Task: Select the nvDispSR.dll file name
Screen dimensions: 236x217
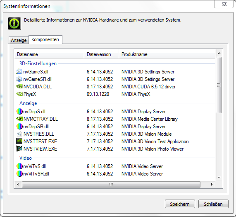Action: point(36,127)
